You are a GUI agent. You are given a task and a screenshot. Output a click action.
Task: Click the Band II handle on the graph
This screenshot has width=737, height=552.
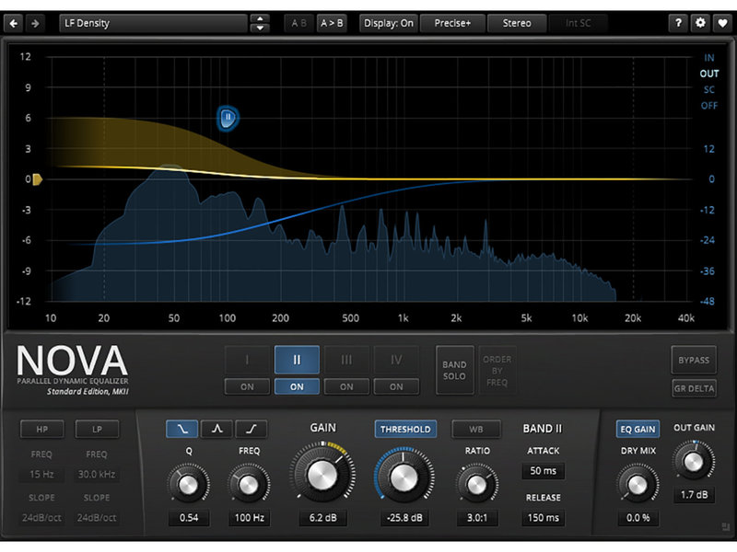(228, 117)
